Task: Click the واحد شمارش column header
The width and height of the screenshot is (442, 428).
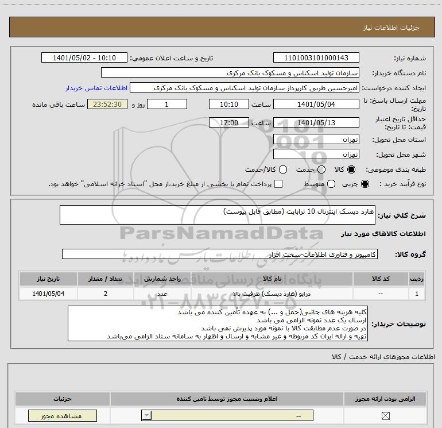Action: point(162,279)
